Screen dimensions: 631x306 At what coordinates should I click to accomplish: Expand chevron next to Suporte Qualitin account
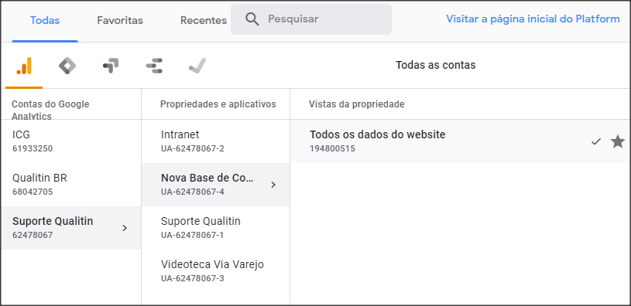[x=125, y=228]
